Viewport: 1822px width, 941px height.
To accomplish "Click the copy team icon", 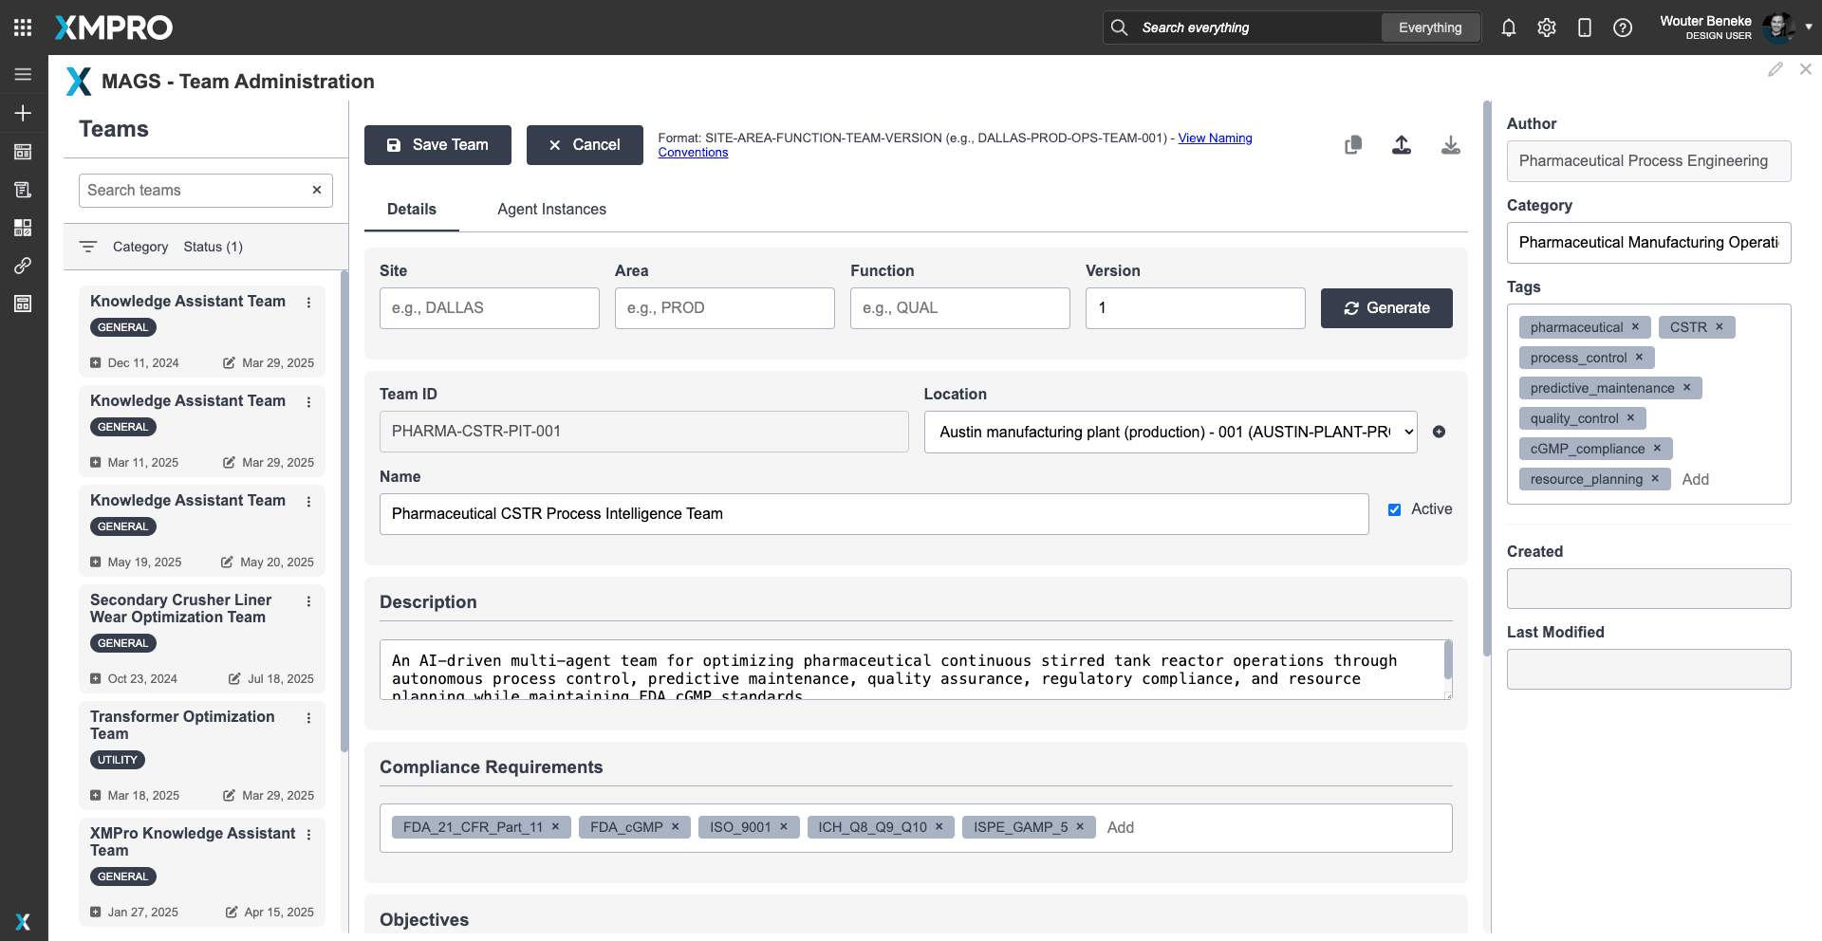I will (x=1353, y=145).
